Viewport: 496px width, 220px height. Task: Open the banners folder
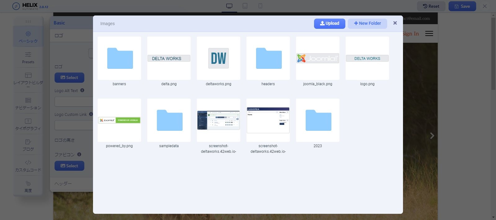point(119,58)
